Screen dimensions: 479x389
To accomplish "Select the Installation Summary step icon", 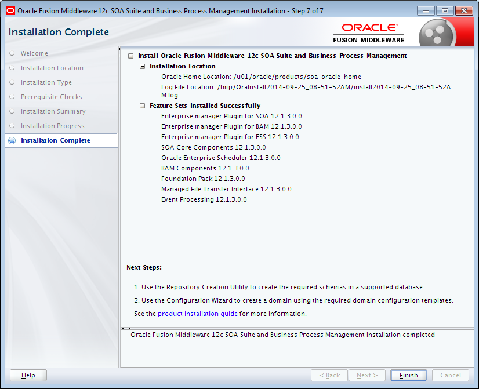I will (x=12, y=111).
